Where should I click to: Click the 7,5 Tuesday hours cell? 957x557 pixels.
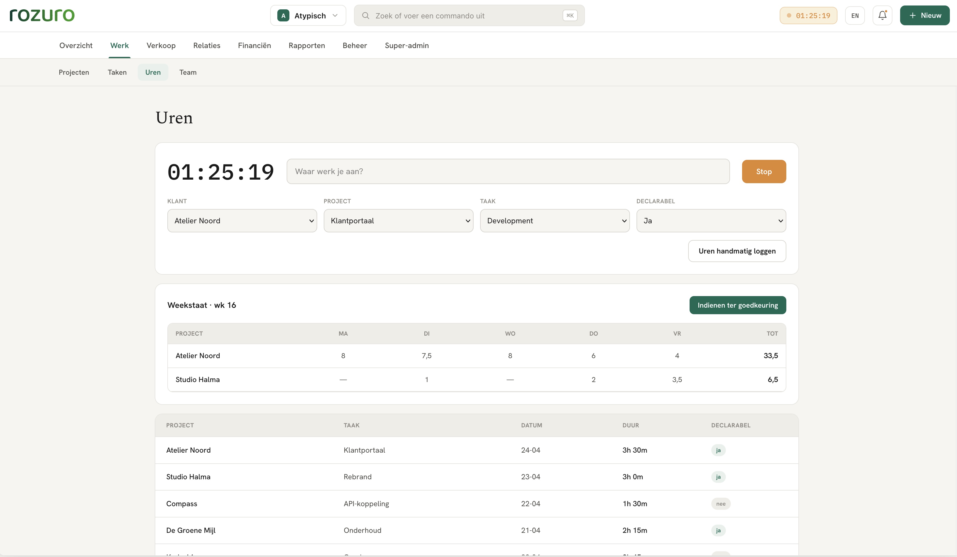coord(427,355)
